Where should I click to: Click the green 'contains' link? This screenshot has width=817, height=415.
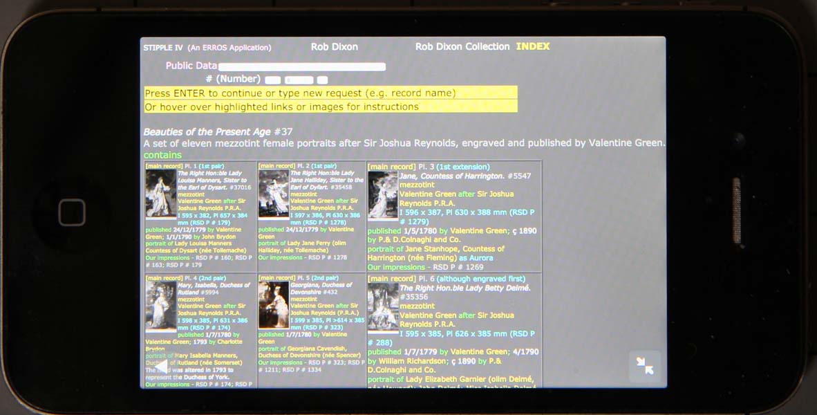coord(162,155)
